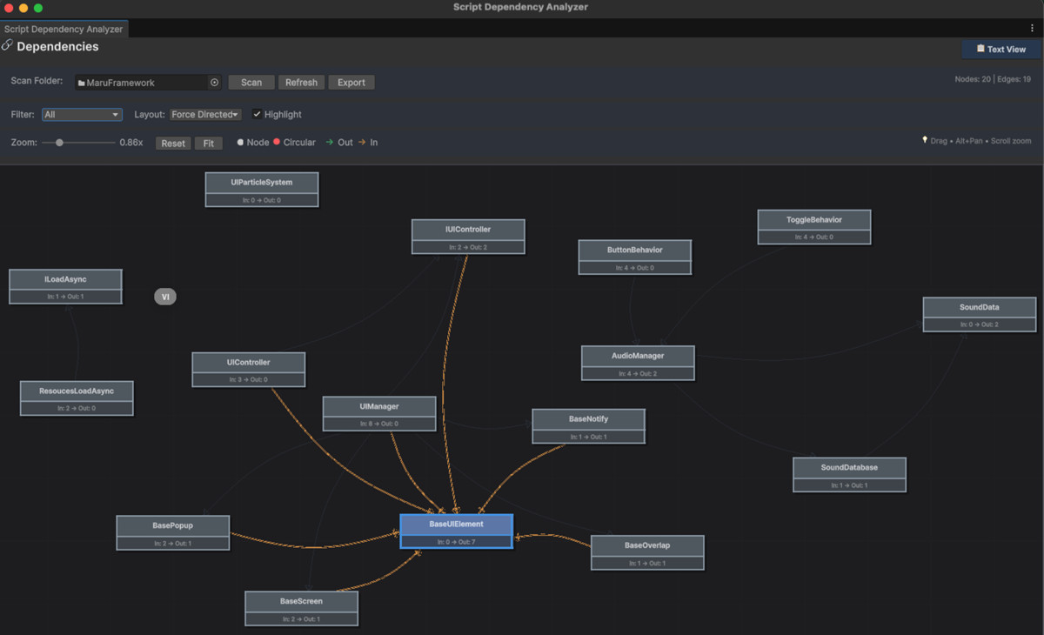
Task: Click the Export button
Action: [x=351, y=83]
